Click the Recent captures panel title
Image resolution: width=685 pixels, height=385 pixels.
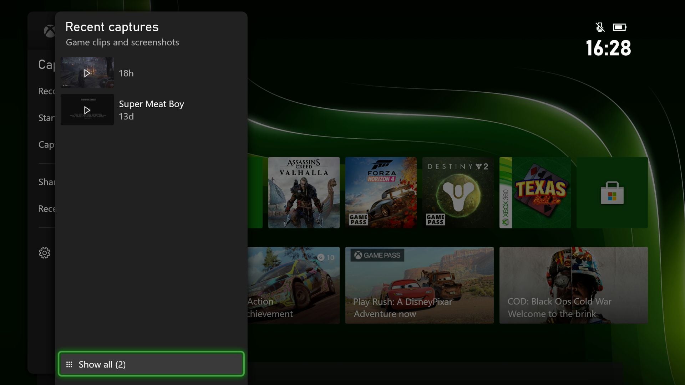pos(112,27)
